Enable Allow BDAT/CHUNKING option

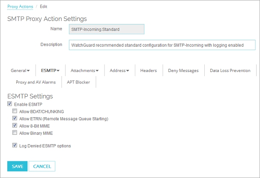coord(15,111)
